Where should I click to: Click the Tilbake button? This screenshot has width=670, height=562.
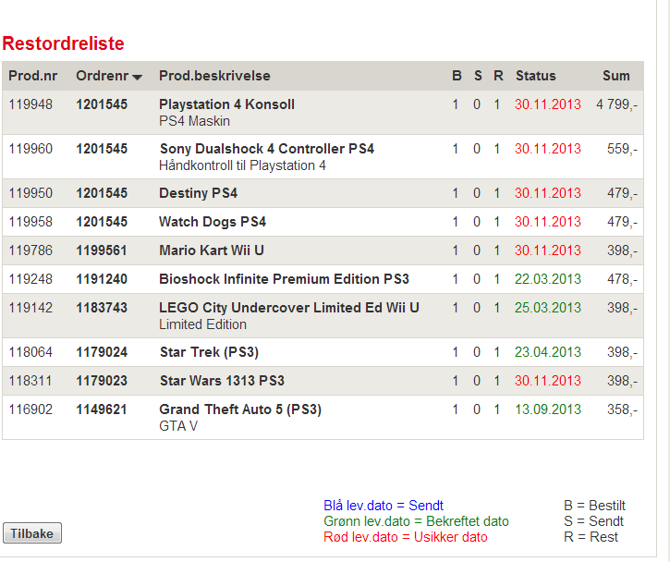32,533
